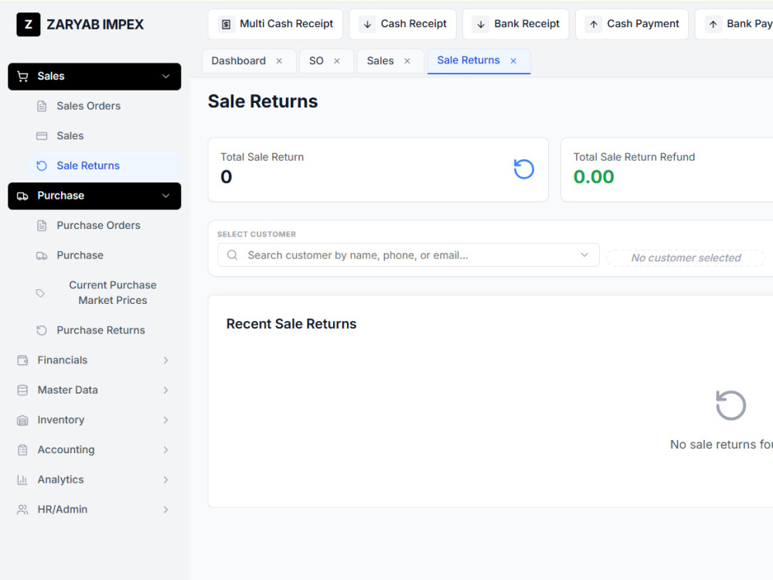
Task: Click the Zaryab Impex Z logo
Action: [x=28, y=24]
